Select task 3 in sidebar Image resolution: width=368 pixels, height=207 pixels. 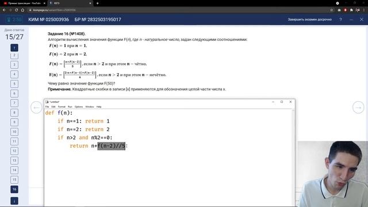pos(14,64)
